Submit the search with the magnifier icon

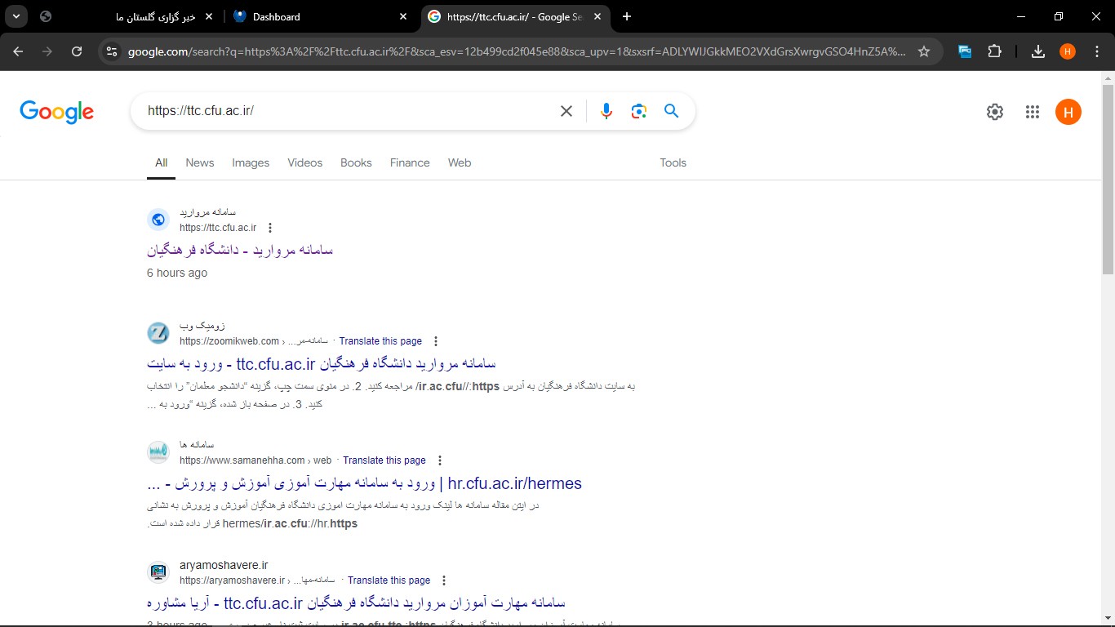[x=672, y=111]
